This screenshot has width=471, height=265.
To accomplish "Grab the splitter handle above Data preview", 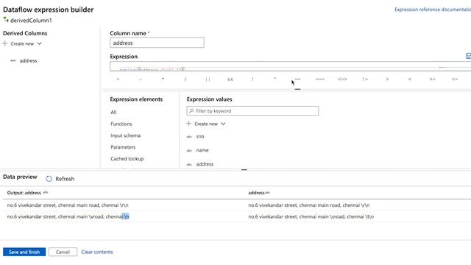I will click(244, 169).
